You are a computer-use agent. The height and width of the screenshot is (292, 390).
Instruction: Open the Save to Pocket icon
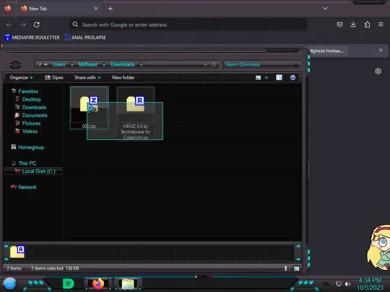click(x=339, y=24)
